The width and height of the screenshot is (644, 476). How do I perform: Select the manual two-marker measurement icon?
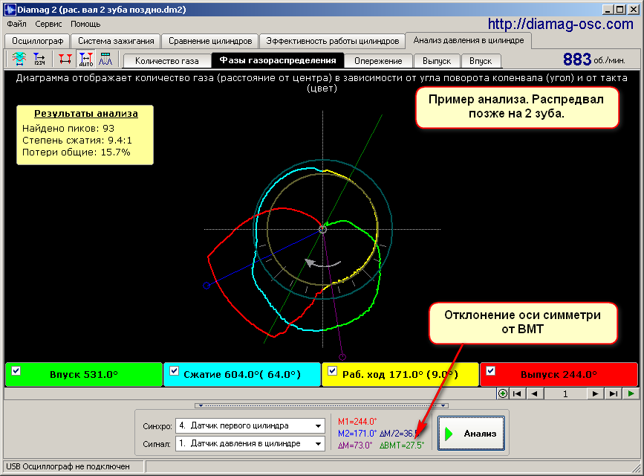pyautogui.click(x=65, y=59)
